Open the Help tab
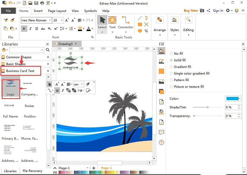247x175 pixels. 106,11
